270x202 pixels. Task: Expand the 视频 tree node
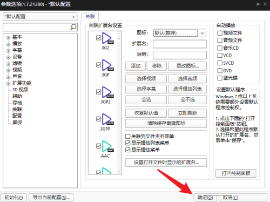pos(8,70)
